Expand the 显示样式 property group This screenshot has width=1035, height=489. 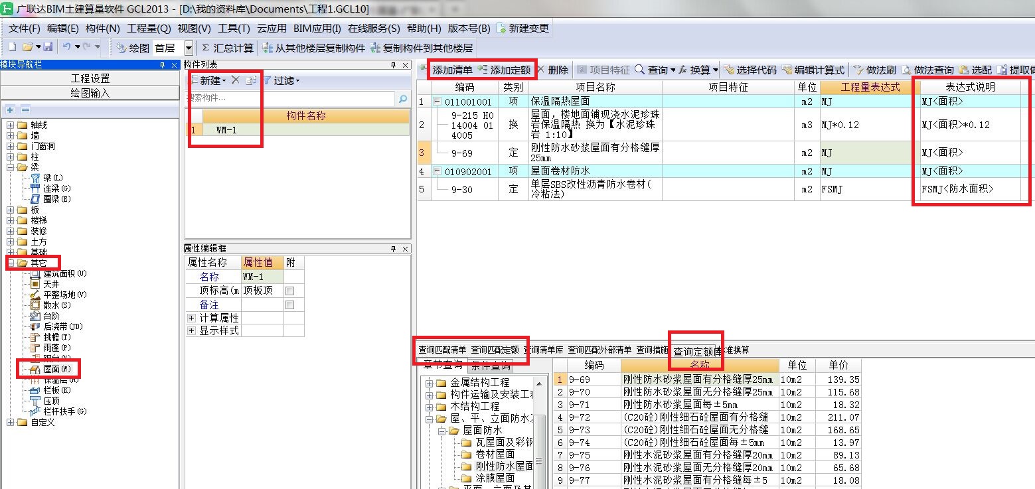[191, 330]
